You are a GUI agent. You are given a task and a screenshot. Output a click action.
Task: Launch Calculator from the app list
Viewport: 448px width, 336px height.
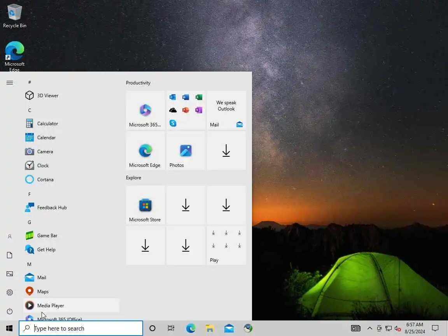click(72, 123)
